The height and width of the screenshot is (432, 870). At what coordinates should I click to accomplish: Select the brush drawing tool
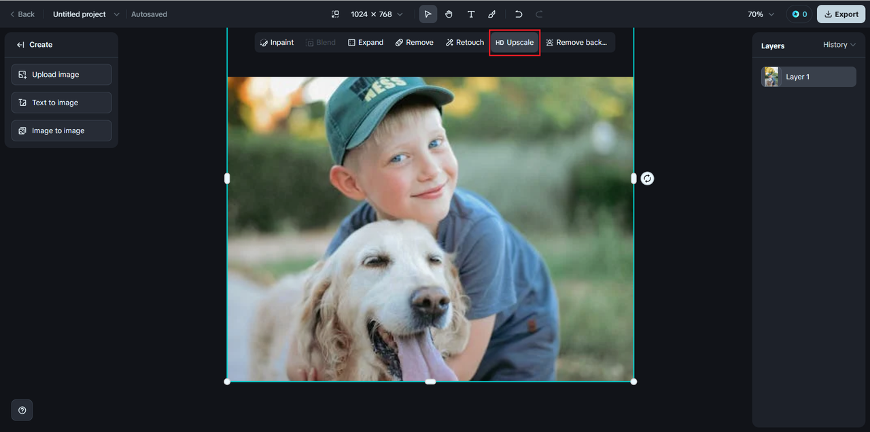click(491, 14)
